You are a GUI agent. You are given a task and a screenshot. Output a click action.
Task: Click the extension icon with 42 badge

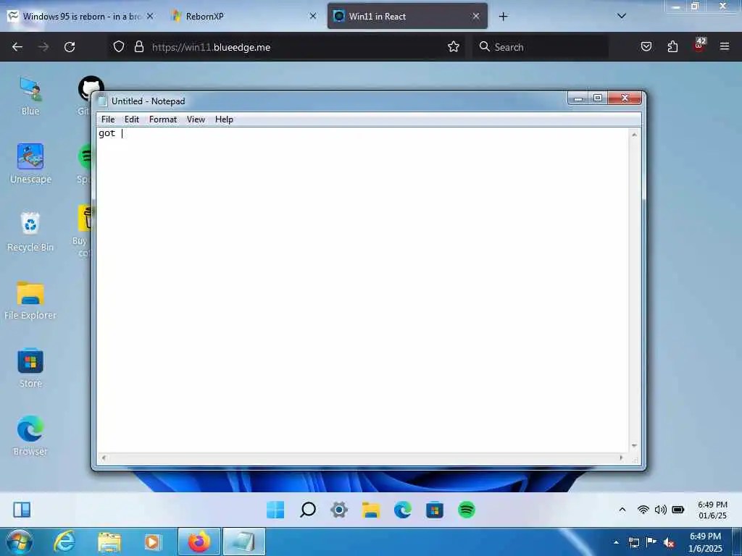(x=699, y=46)
